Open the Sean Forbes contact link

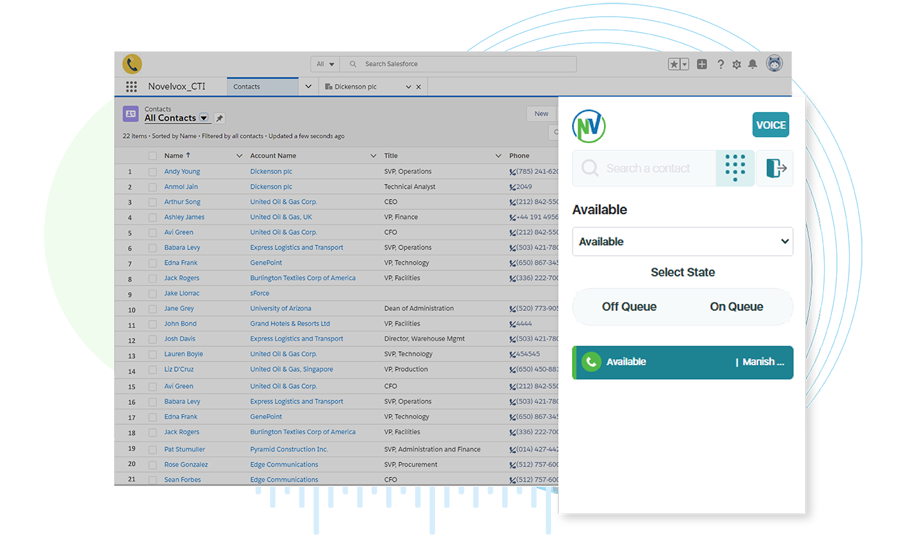click(x=182, y=480)
